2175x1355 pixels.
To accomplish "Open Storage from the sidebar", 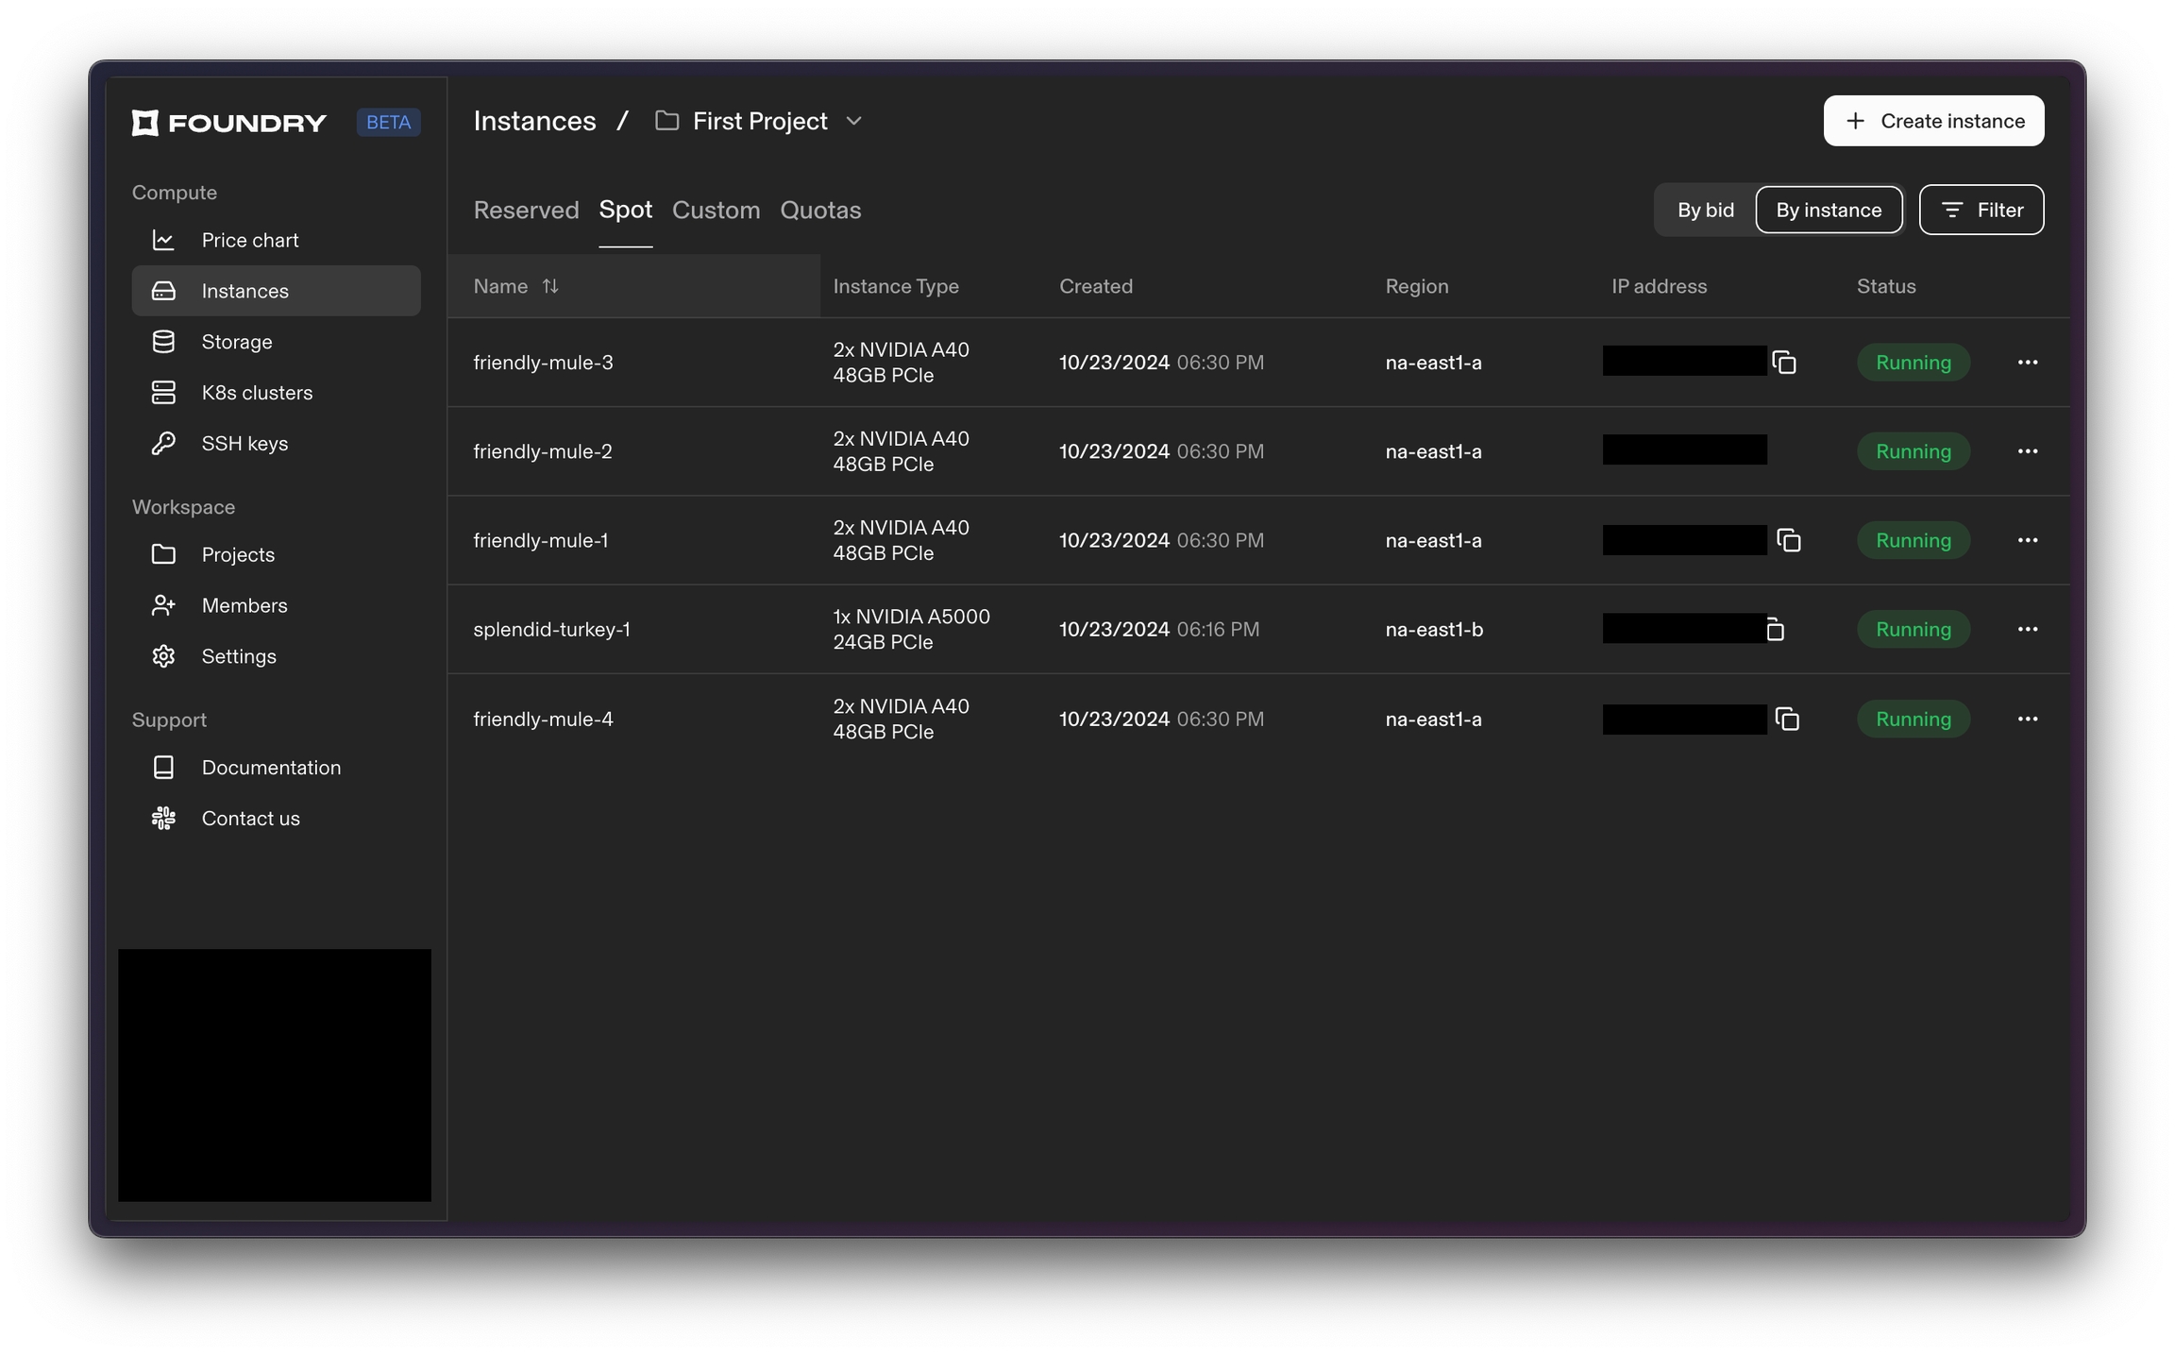I will pos(236,342).
